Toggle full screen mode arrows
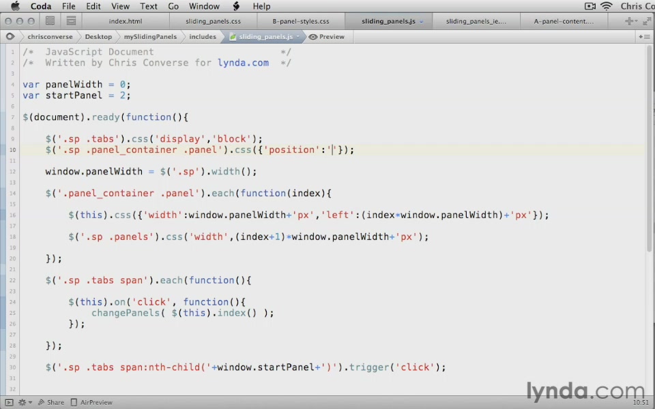 (x=647, y=21)
